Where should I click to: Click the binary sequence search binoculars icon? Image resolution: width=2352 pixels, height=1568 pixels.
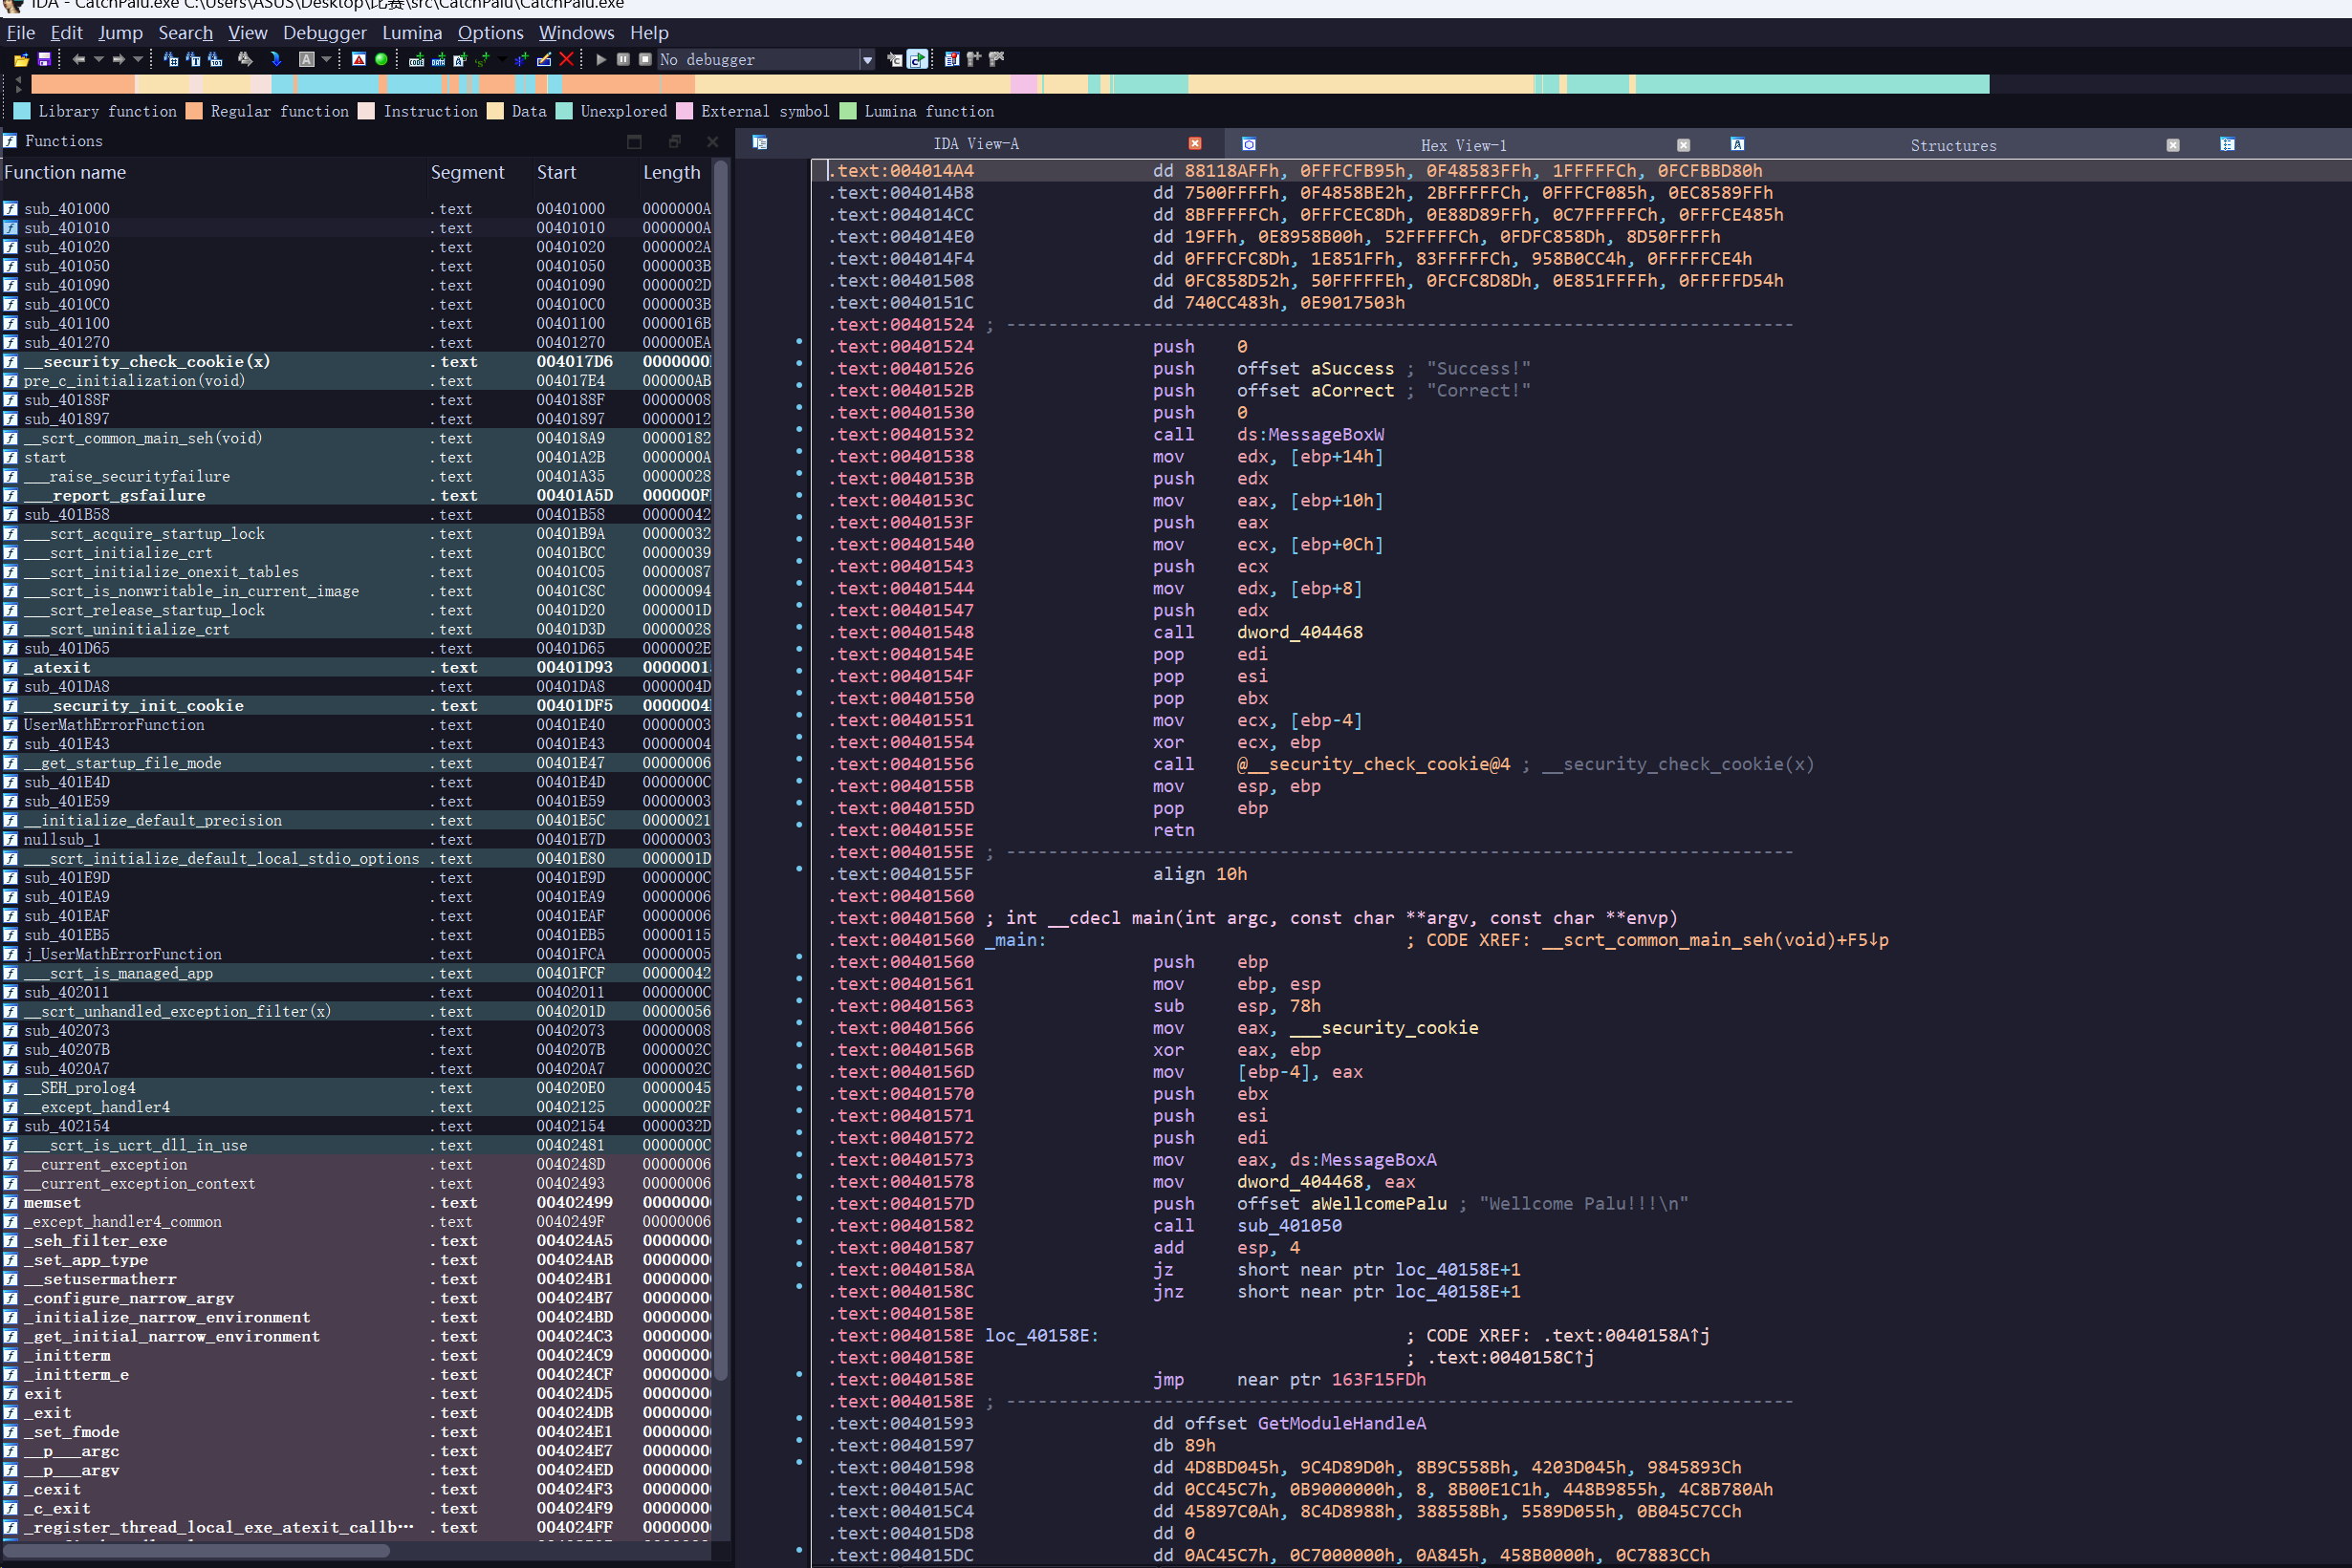tap(215, 60)
